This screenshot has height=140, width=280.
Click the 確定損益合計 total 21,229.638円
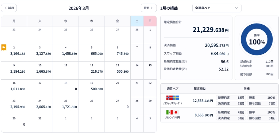210,30
